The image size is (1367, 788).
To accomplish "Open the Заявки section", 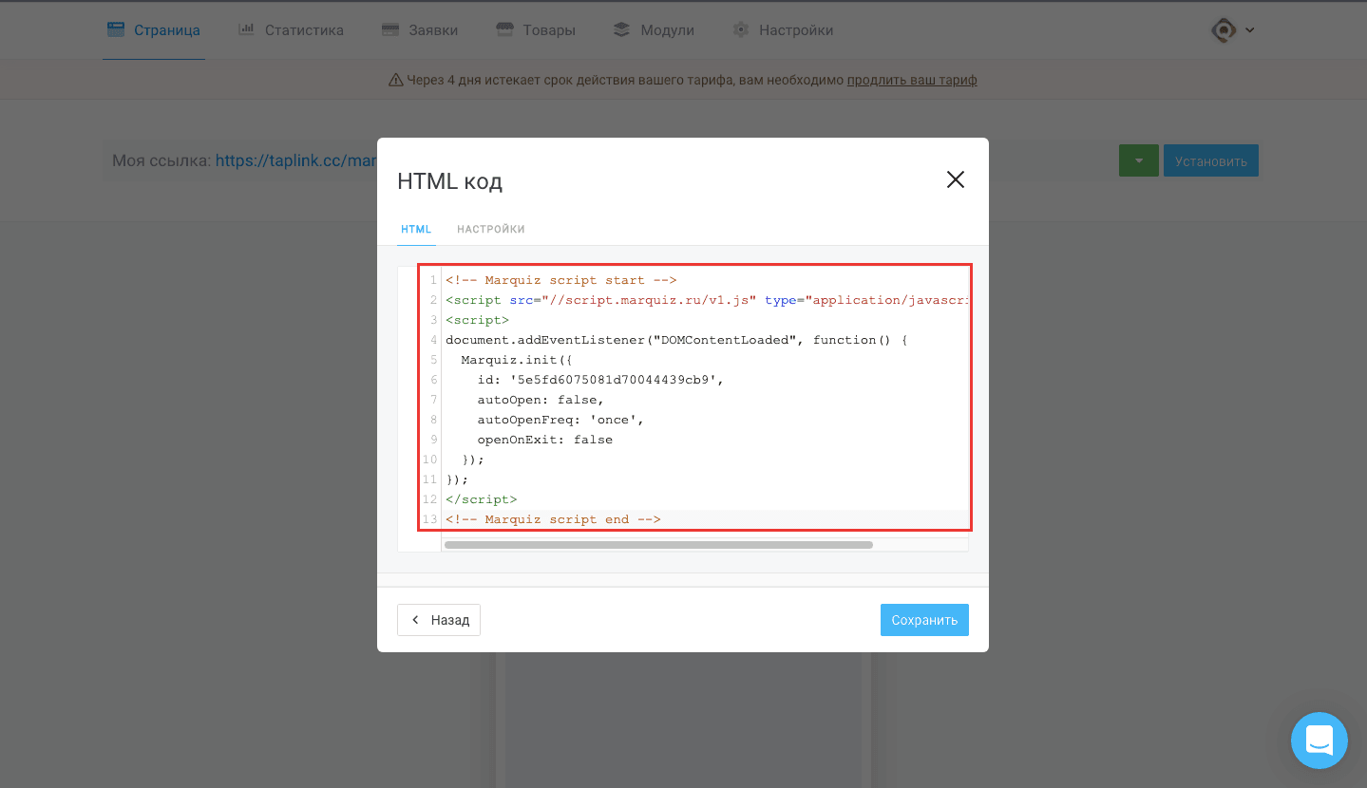I will [420, 30].
